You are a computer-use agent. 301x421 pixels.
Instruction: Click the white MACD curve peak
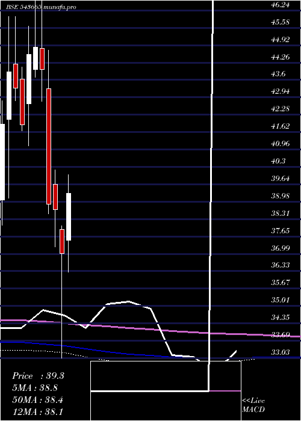[128, 302]
